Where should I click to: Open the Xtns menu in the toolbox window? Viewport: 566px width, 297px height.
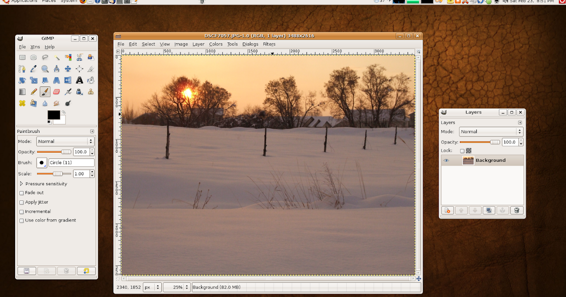(x=34, y=47)
